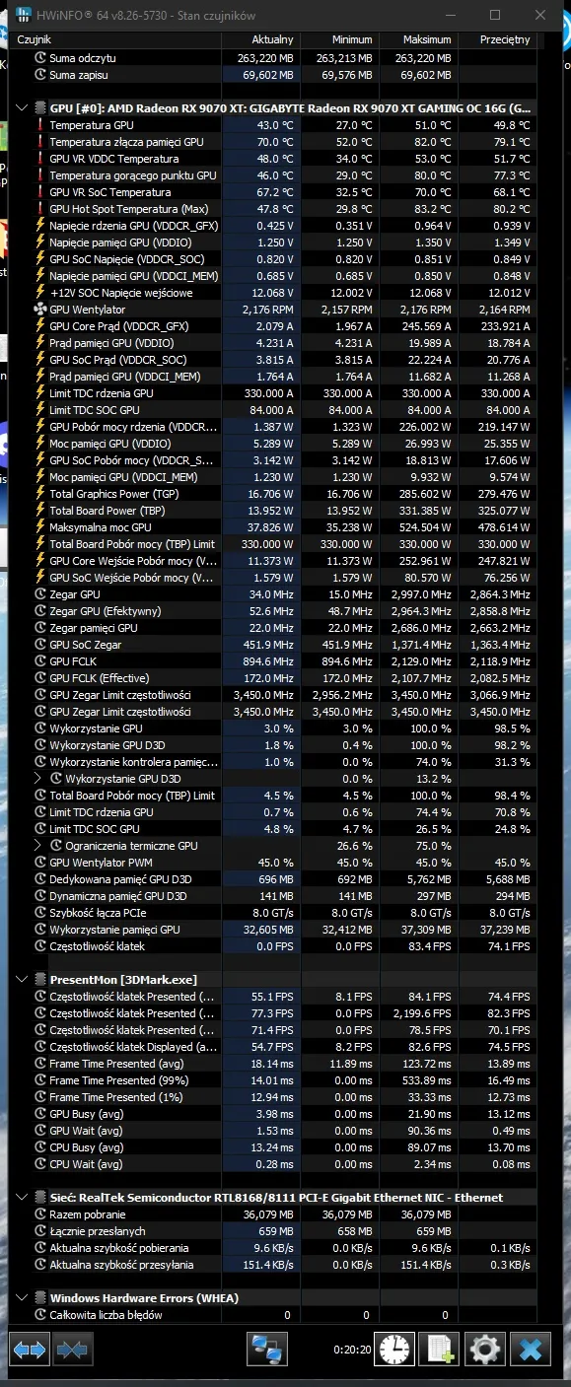571x1387 pixels.
Task: Click chip icon in PresentMon header
Action: click(40, 980)
